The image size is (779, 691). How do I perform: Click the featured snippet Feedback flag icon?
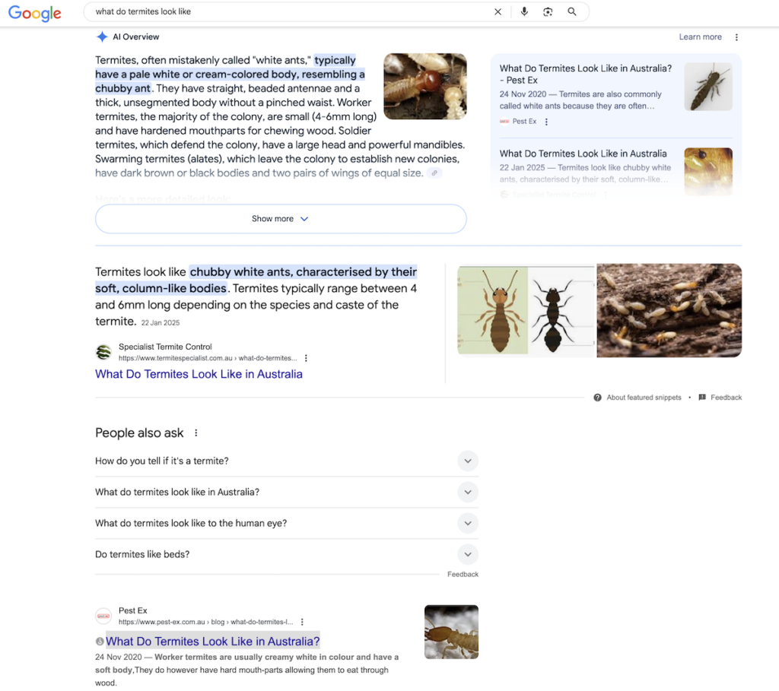pyautogui.click(x=702, y=398)
